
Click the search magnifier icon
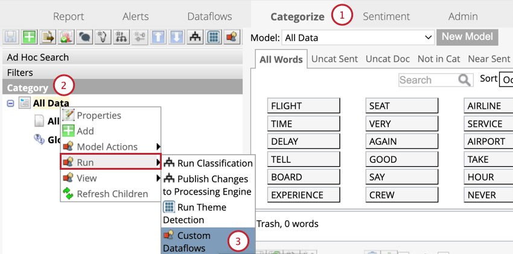point(465,80)
